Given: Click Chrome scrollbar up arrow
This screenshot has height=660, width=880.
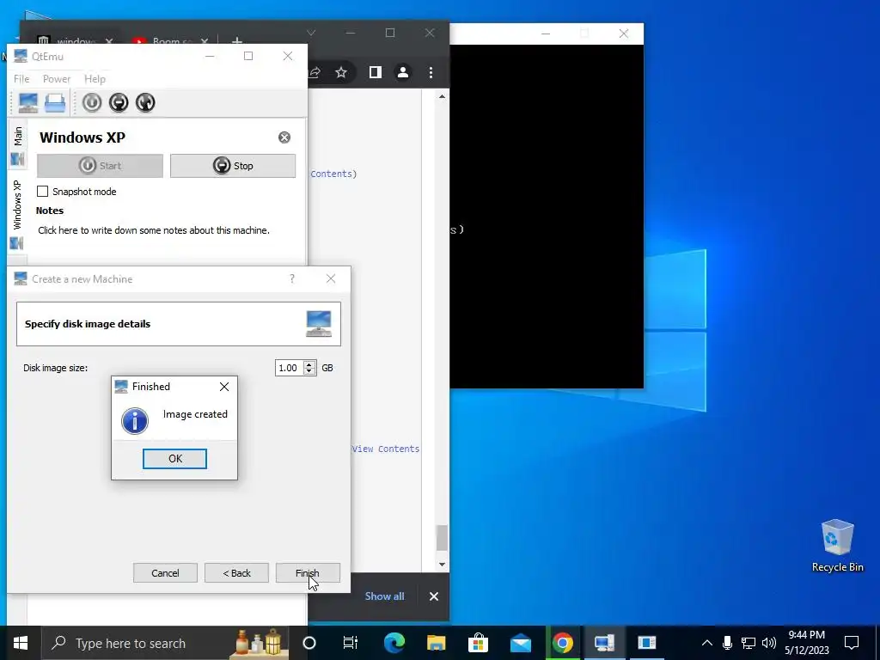Looking at the screenshot, I should point(443,96).
